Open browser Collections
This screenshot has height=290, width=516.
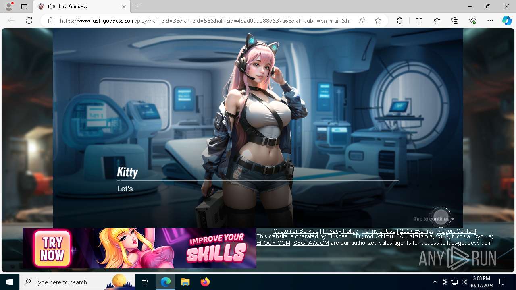[455, 21]
